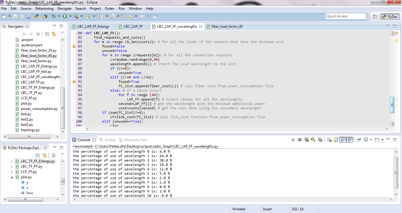The width and height of the screenshot is (402, 213).
Task: Open Run button dropdown arrow
Action: click(70, 16)
